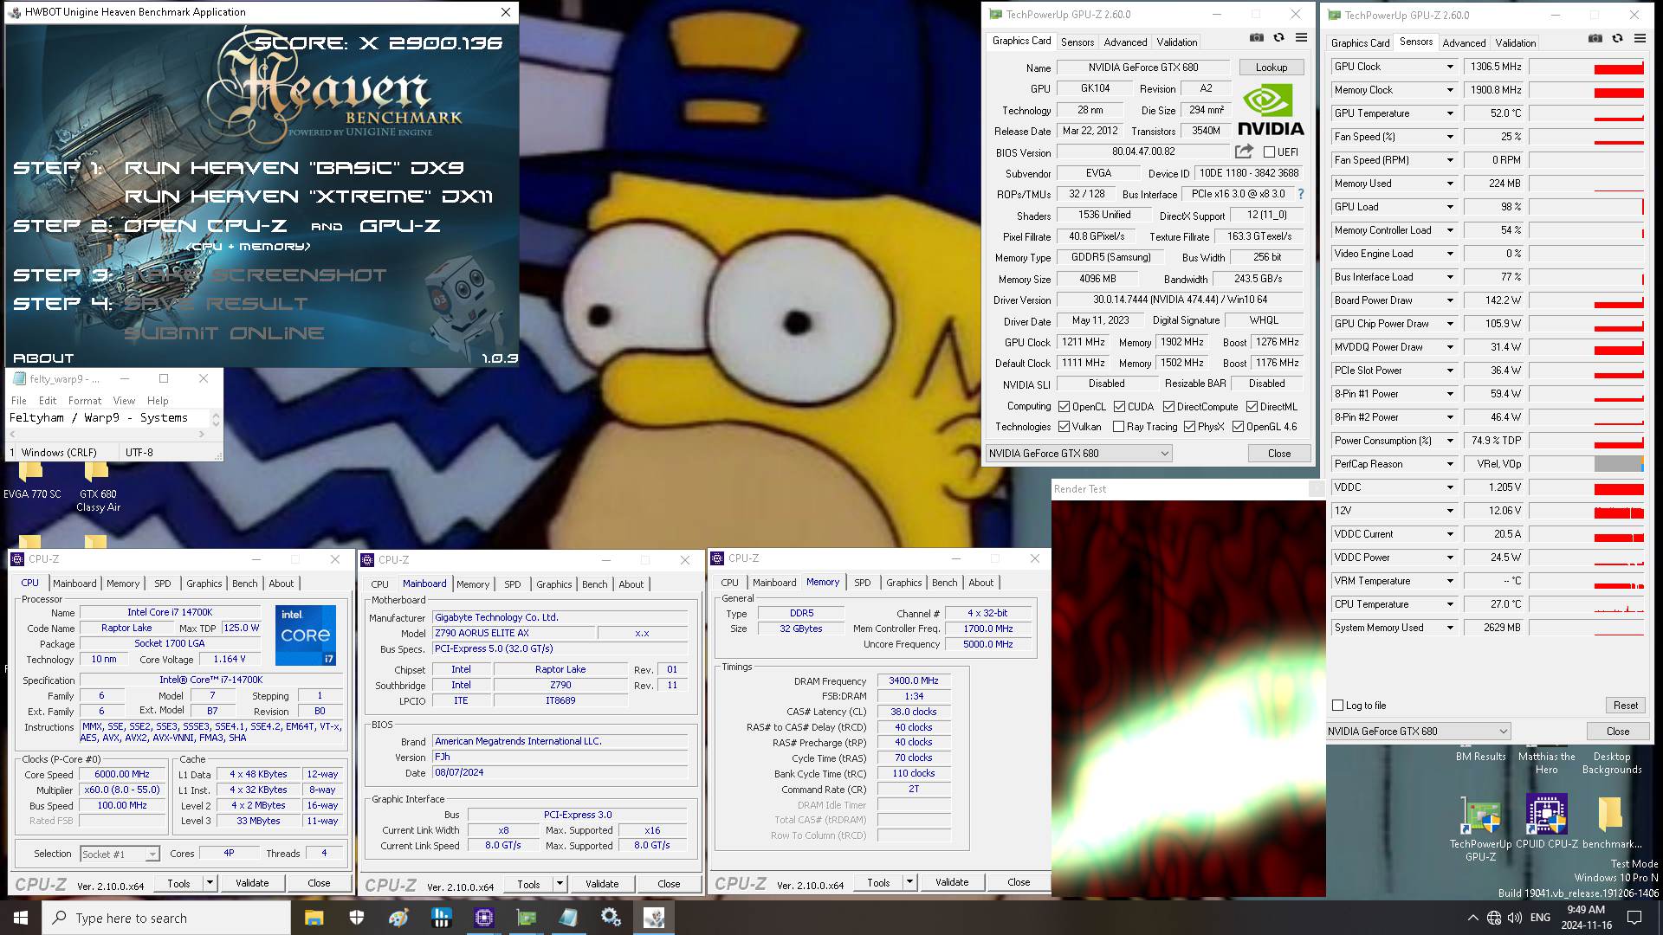Viewport: 1663px width, 935px height.
Task: Open the Settings gear on taskbar
Action: (611, 918)
